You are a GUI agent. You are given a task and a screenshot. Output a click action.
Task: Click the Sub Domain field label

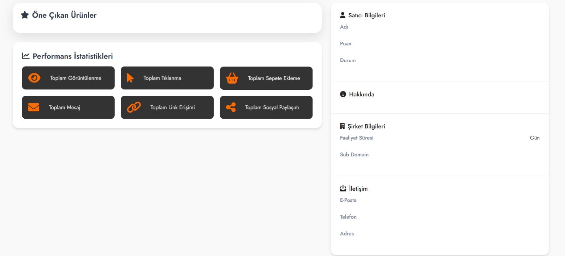[354, 155]
